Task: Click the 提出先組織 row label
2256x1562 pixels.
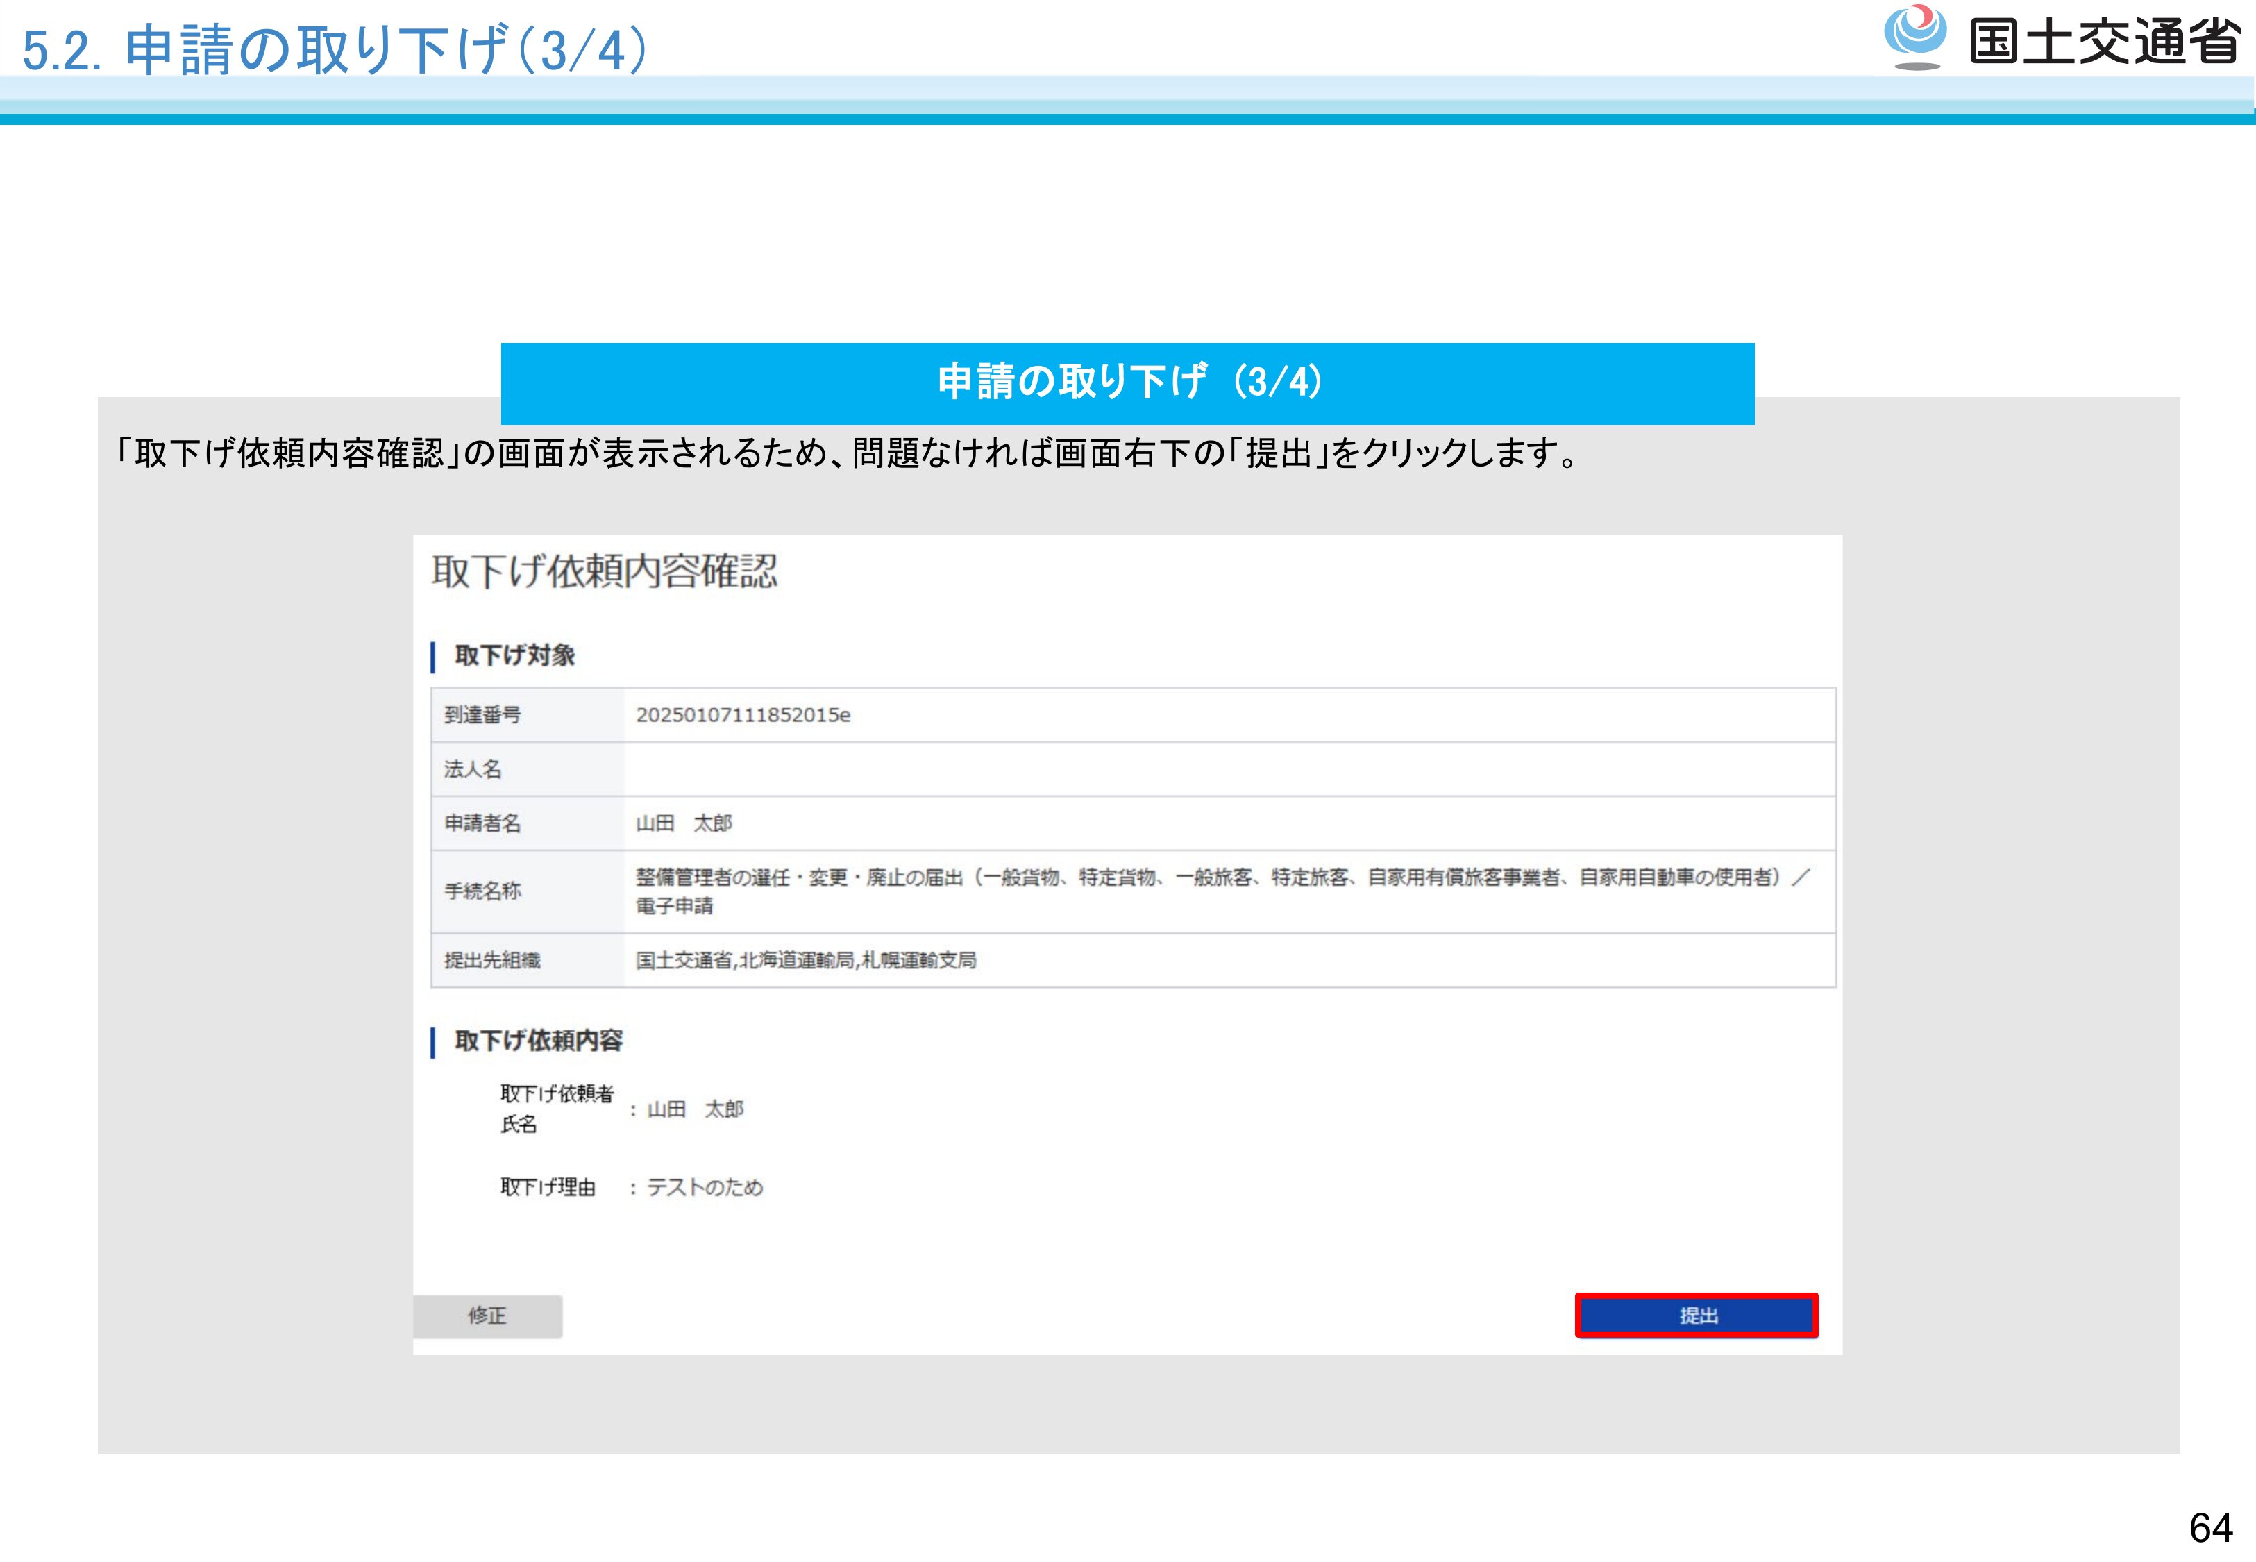Action: [x=492, y=960]
